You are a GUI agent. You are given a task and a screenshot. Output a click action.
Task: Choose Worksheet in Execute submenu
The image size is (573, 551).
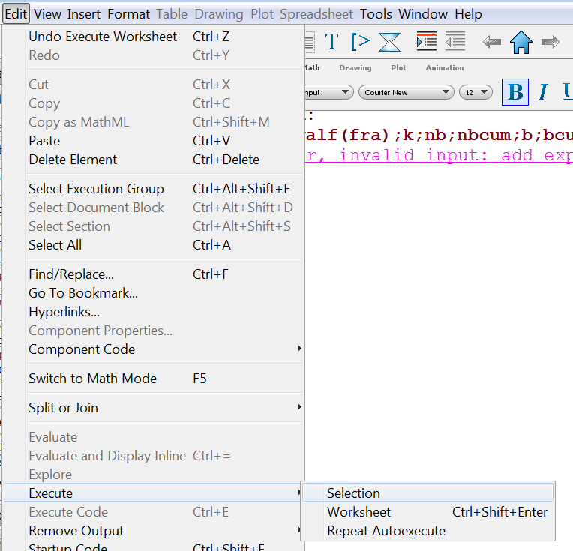359,512
